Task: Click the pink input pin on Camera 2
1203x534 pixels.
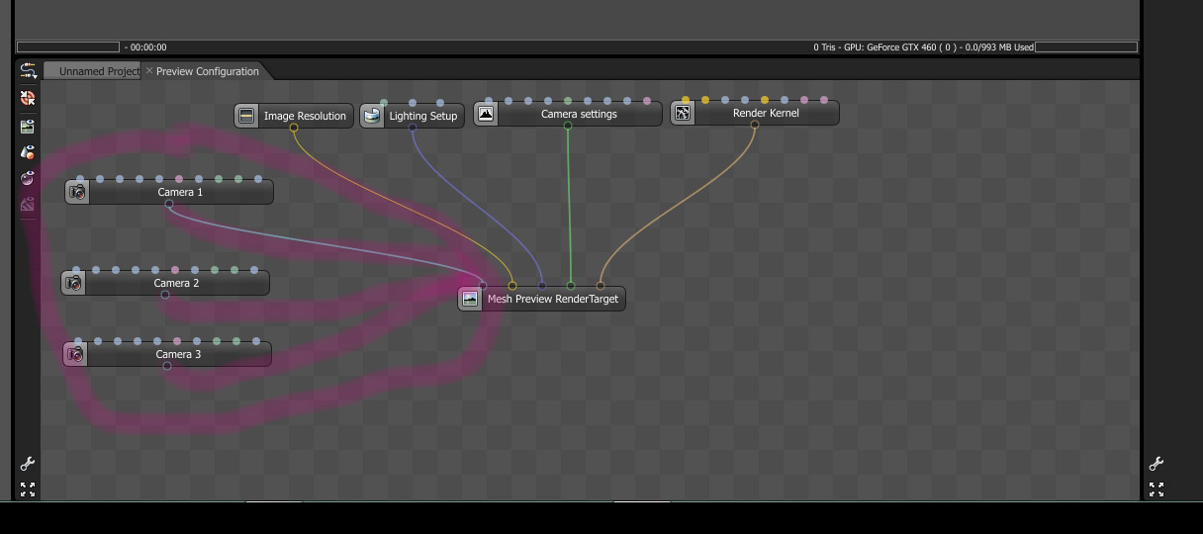Action: coord(175,270)
